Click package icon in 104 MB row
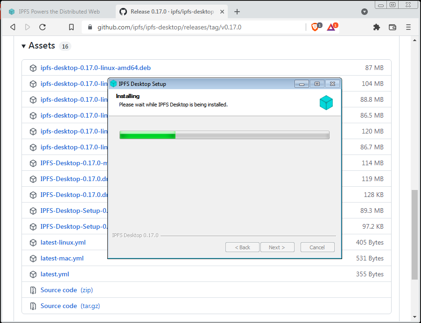Image resolution: width=421 pixels, height=323 pixels. click(x=33, y=84)
